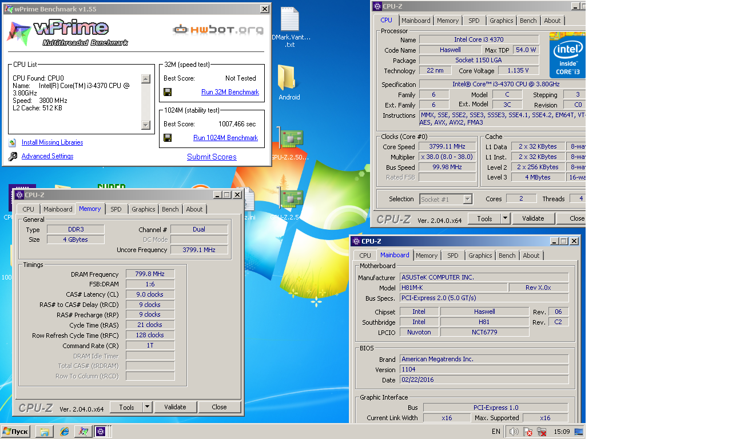Click the key icon beside Advanced Settings

(x=13, y=157)
